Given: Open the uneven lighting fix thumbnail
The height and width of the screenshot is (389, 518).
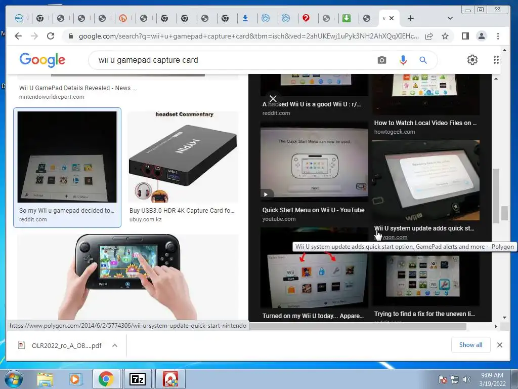Looking at the screenshot, I should pos(426,280).
